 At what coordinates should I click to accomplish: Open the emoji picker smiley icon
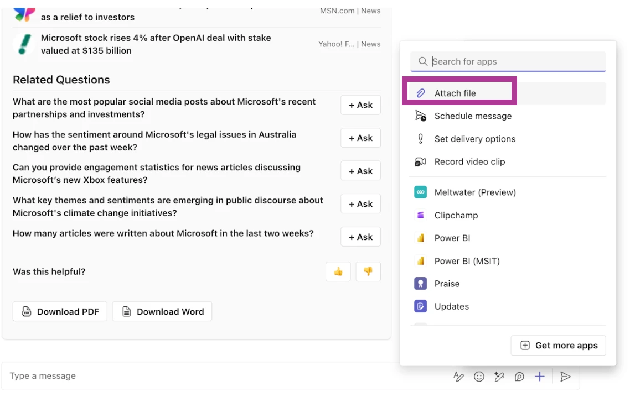click(479, 376)
